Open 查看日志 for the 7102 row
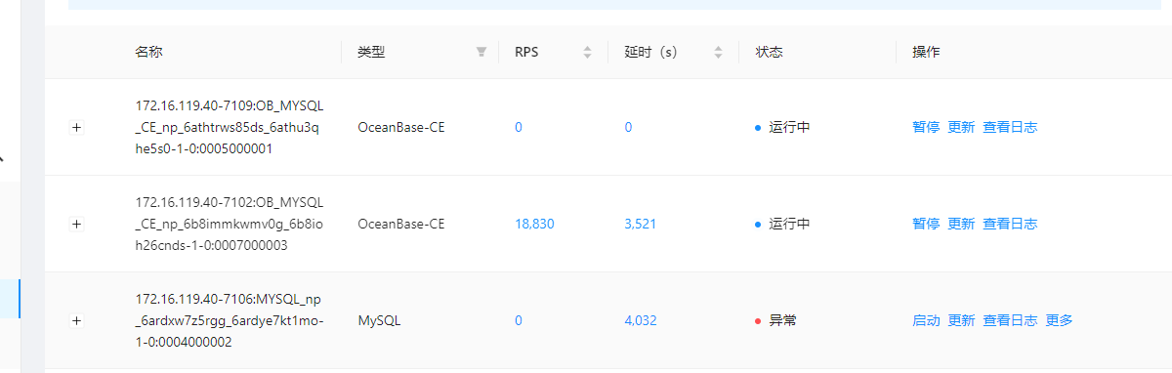This screenshot has height=373, width=1172. click(x=1010, y=224)
